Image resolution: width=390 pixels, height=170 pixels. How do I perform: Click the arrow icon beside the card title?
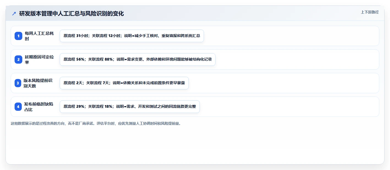[x=14, y=14]
